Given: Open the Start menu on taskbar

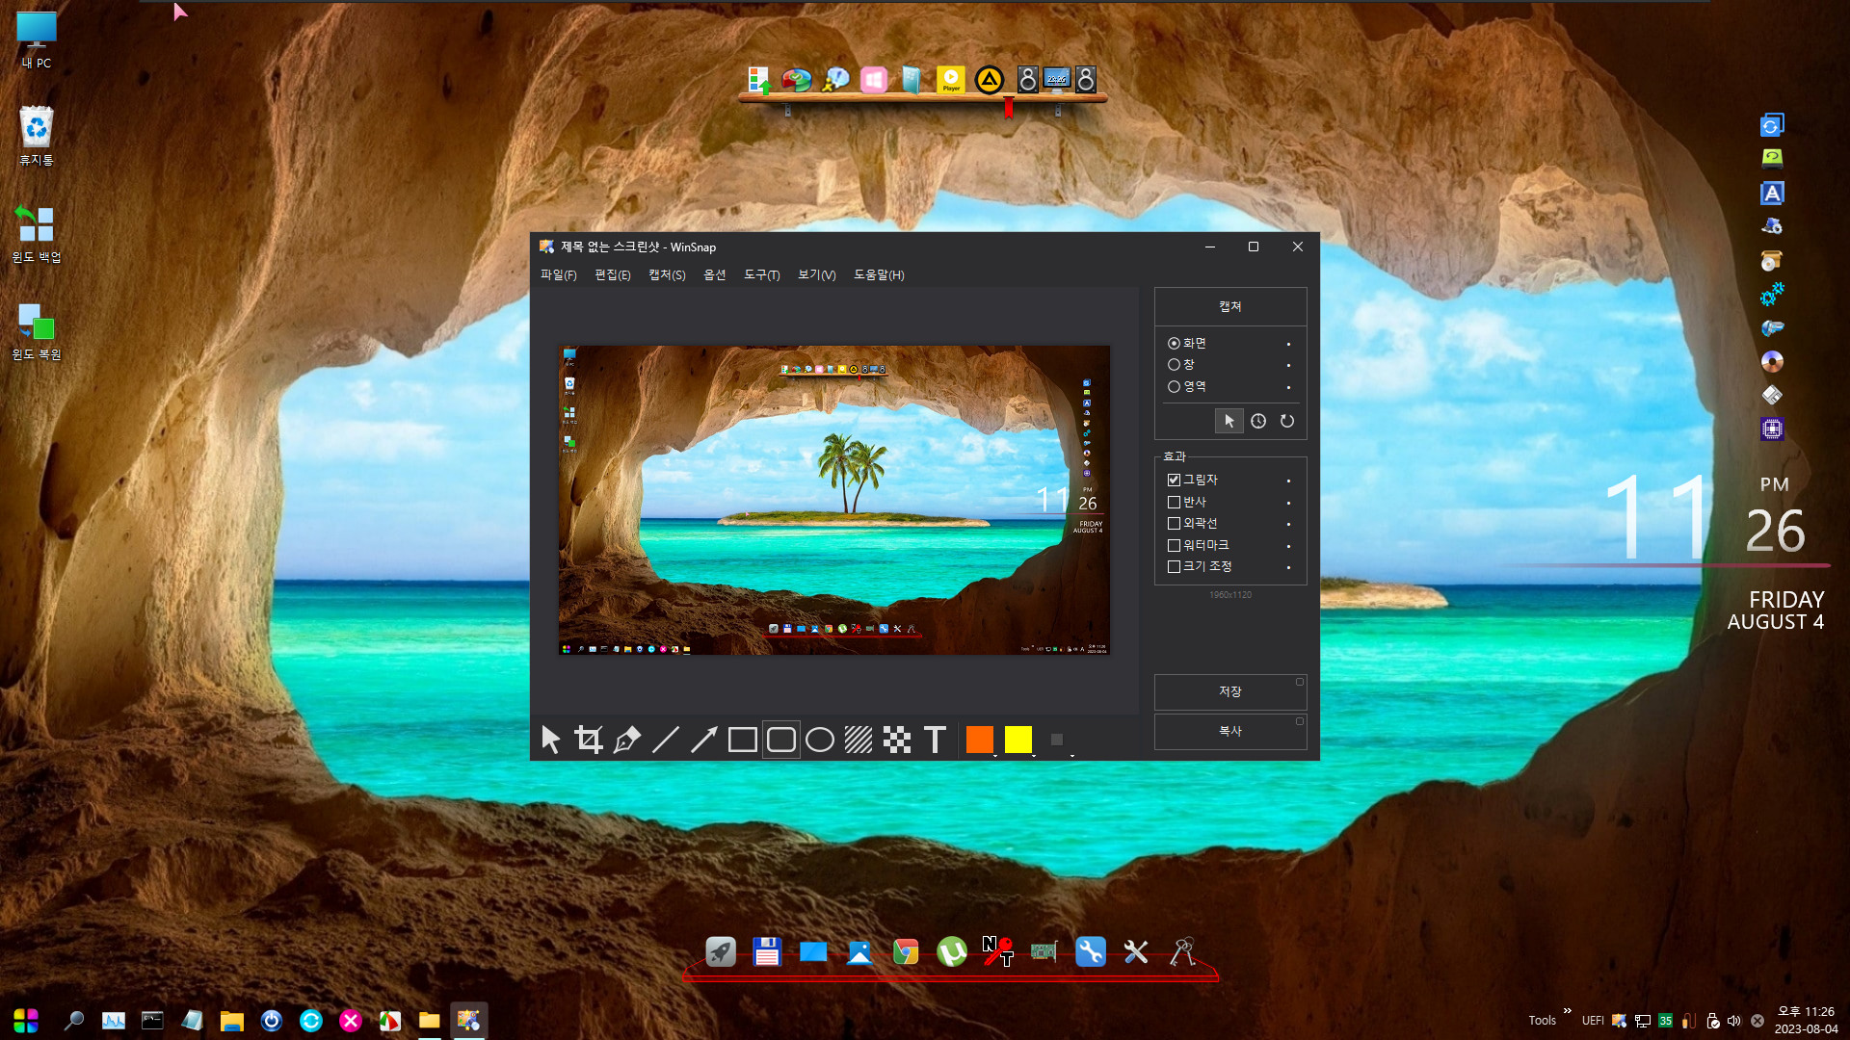Looking at the screenshot, I should [26, 1020].
